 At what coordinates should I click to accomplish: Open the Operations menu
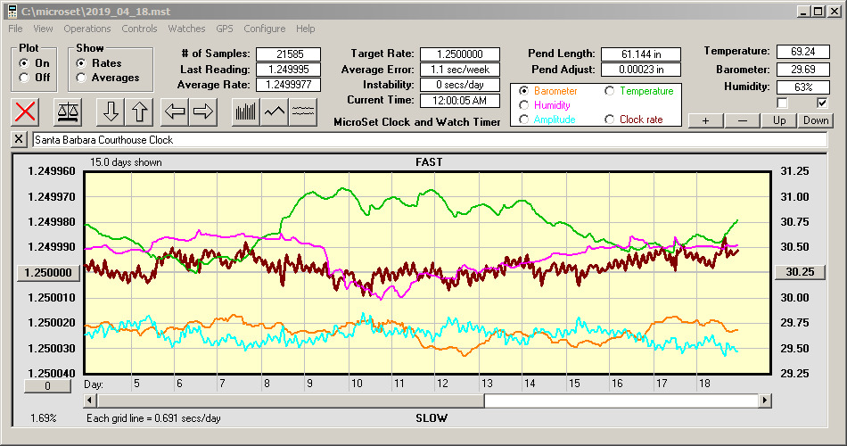(x=87, y=29)
